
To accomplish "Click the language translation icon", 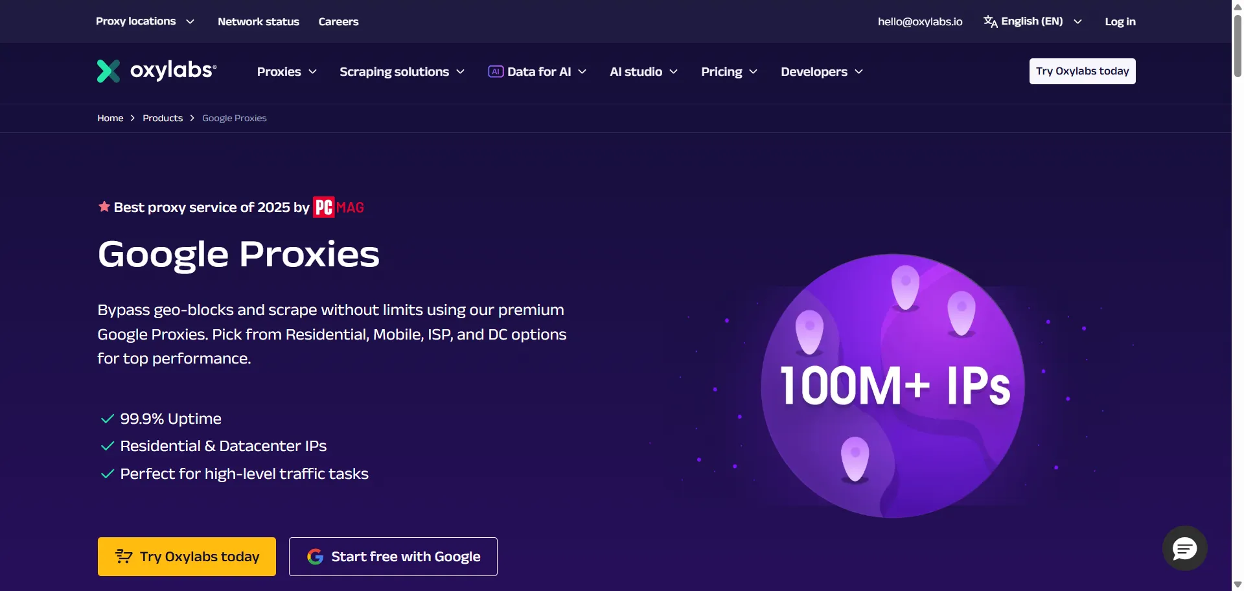I will [x=990, y=21].
